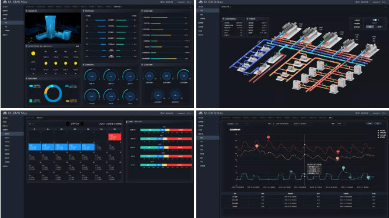Click the M-BMS Max cloud logo on the 3D building dashboard
Screen dimensions: 389x218
[x=5, y=2]
